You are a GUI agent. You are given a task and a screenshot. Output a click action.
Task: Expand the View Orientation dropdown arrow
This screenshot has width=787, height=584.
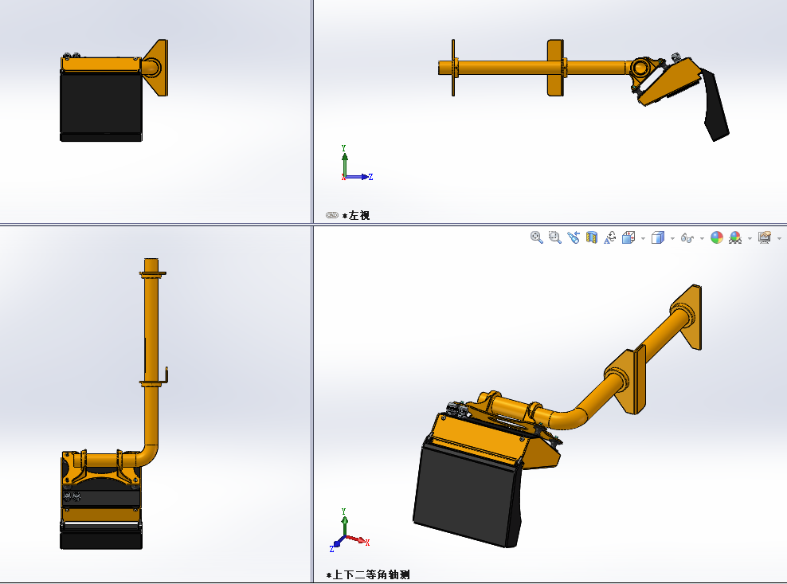click(x=643, y=238)
